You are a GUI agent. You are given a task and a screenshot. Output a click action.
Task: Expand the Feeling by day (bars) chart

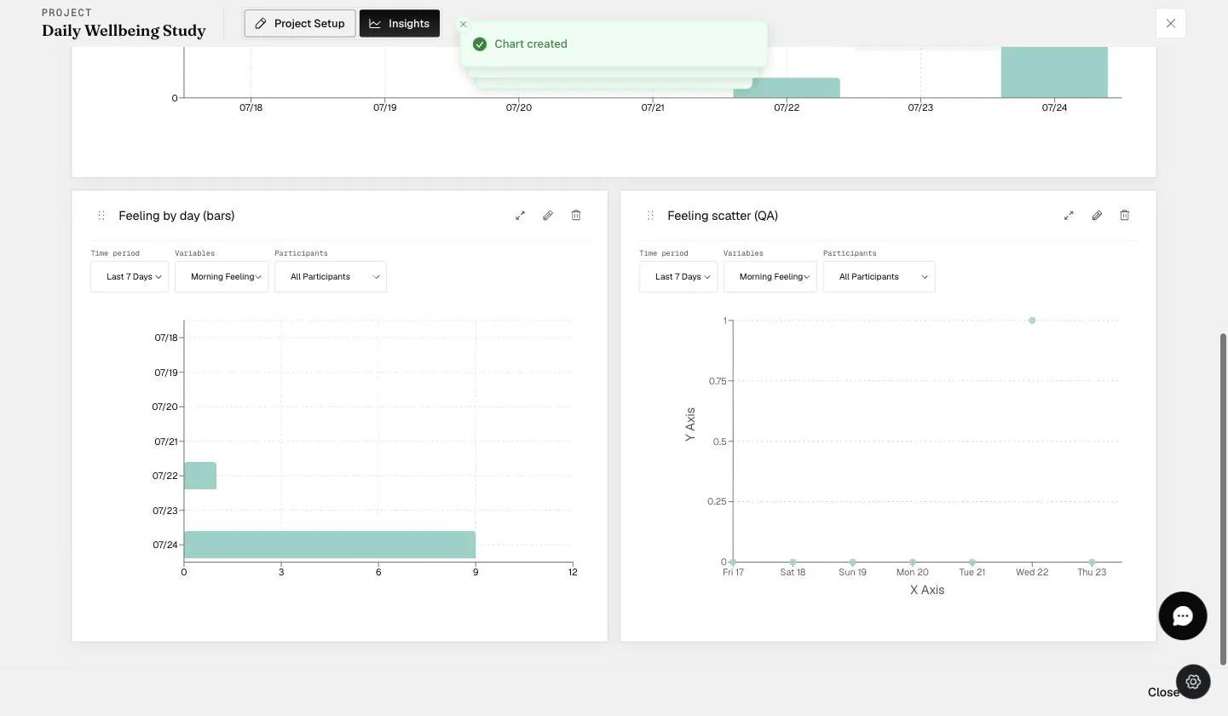pyautogui.click(x=520, y=216)
